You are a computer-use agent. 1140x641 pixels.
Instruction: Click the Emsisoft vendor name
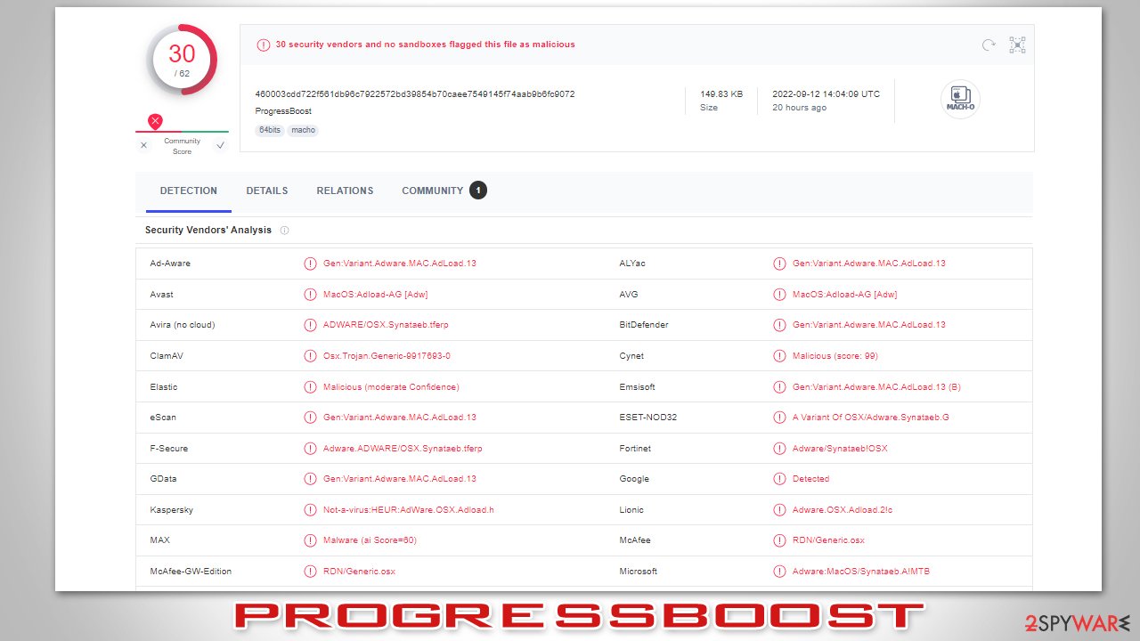637,387
